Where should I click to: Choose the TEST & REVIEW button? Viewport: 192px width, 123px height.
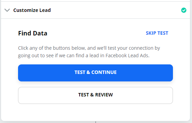coord(95,95)
